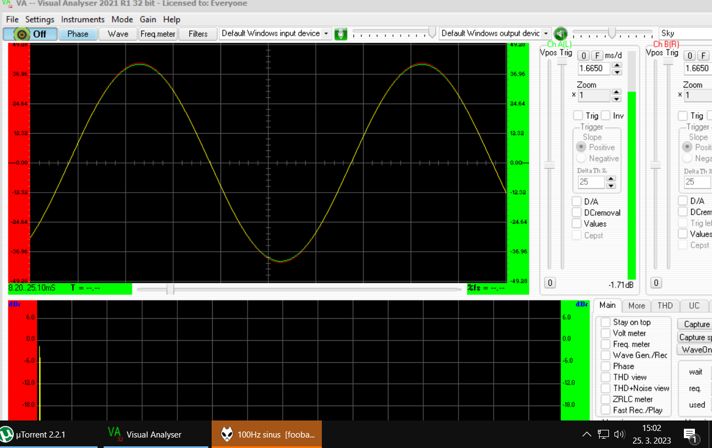
Task: Enable the Ch A DCremoval checkbox
Action: pyautogui.click(x=576, y=212)
